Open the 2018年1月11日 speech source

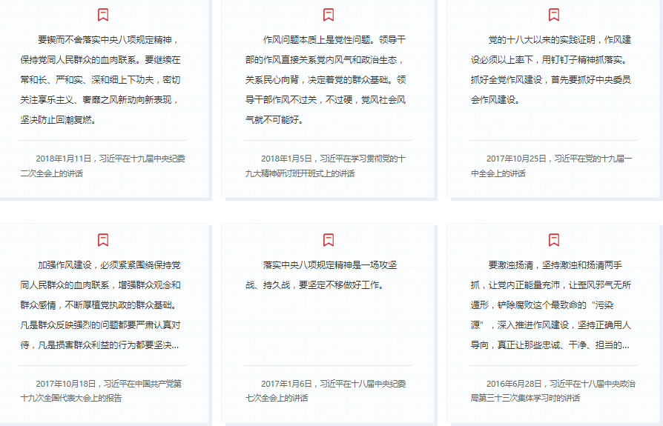point(102,166)
